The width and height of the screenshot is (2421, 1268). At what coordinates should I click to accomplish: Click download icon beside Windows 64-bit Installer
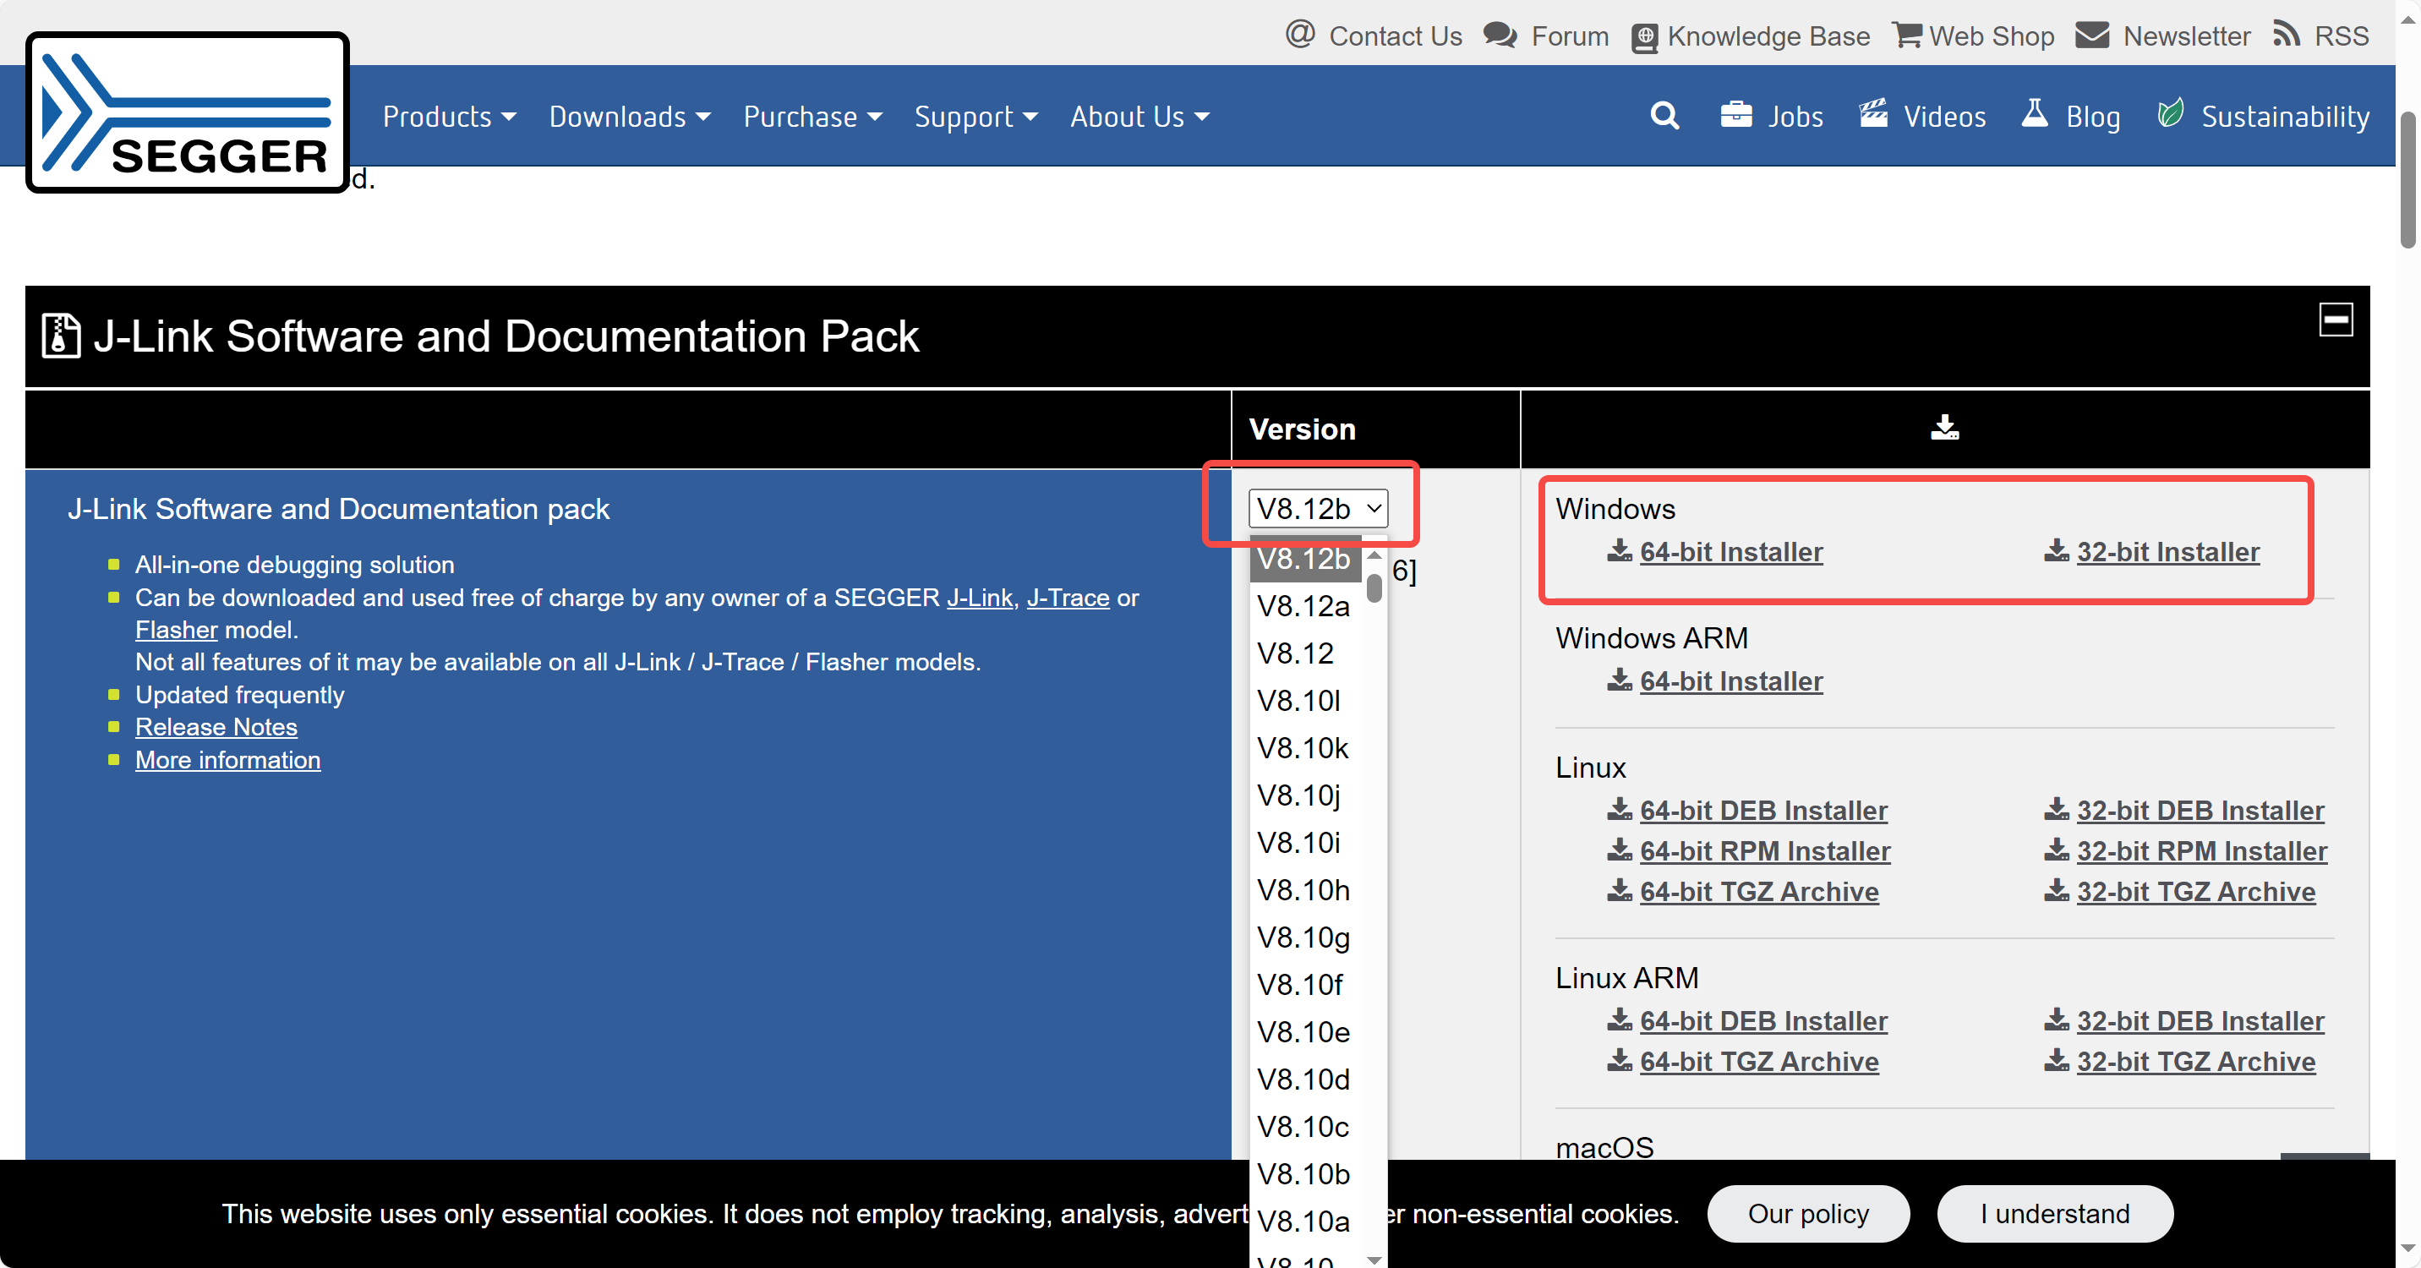1620,551
